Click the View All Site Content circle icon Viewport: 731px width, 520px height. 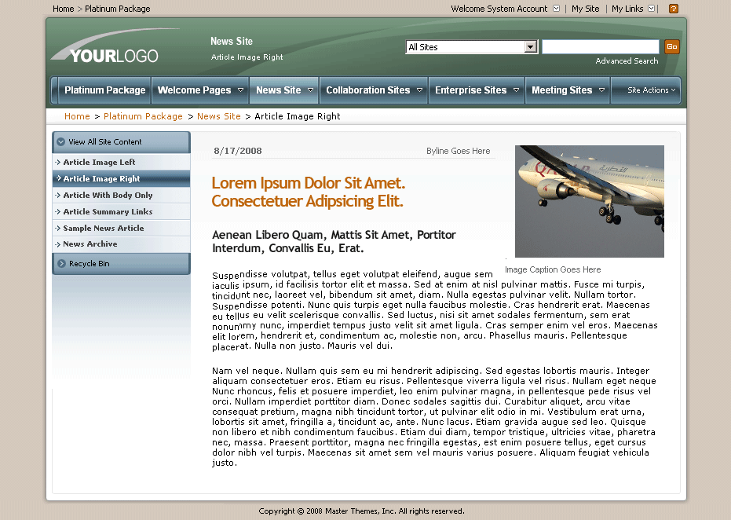[x=61, y=142]
